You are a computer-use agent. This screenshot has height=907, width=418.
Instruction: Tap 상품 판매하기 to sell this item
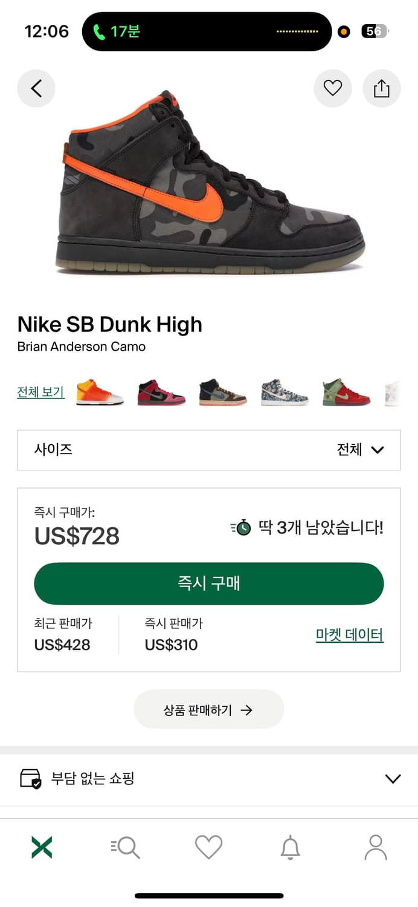208,709
